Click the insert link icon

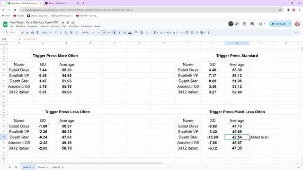tap(182, 33)
